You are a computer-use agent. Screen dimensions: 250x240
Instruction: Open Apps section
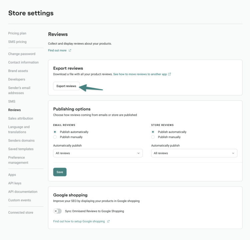coord(12,175)
